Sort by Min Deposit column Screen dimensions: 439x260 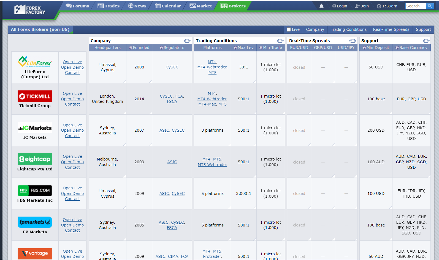pos(376,48)
